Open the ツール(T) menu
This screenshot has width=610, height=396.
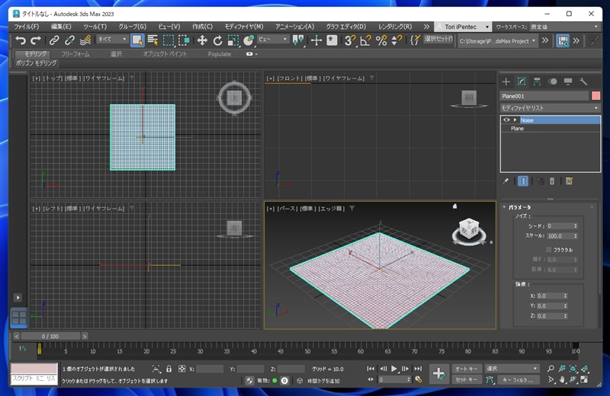pyautogui.click(x=95, y=27)
